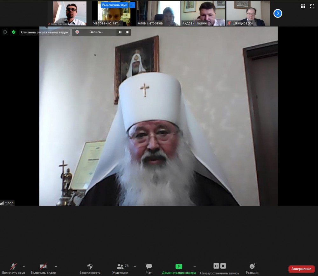Open the Security (Безопасность) shield icon
Viewport: 318px width, 276px height.
(90, 266)
